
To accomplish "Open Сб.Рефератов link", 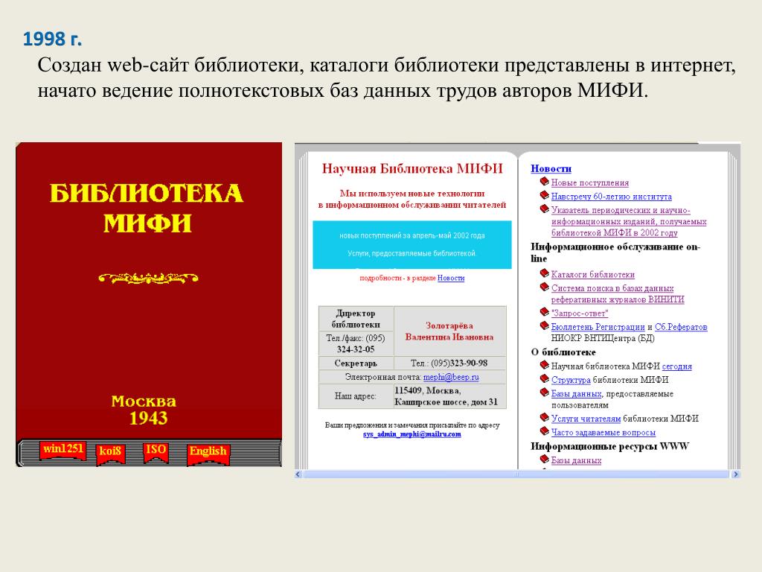I will click(x=681, y=327).
